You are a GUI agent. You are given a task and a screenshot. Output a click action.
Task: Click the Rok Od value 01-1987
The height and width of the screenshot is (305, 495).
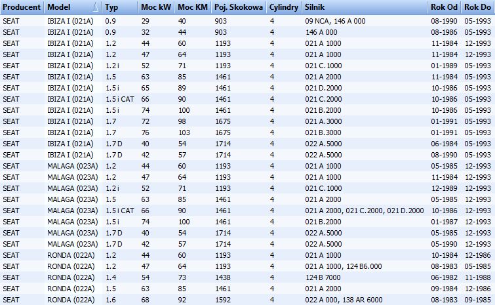(x=444, y=222)
